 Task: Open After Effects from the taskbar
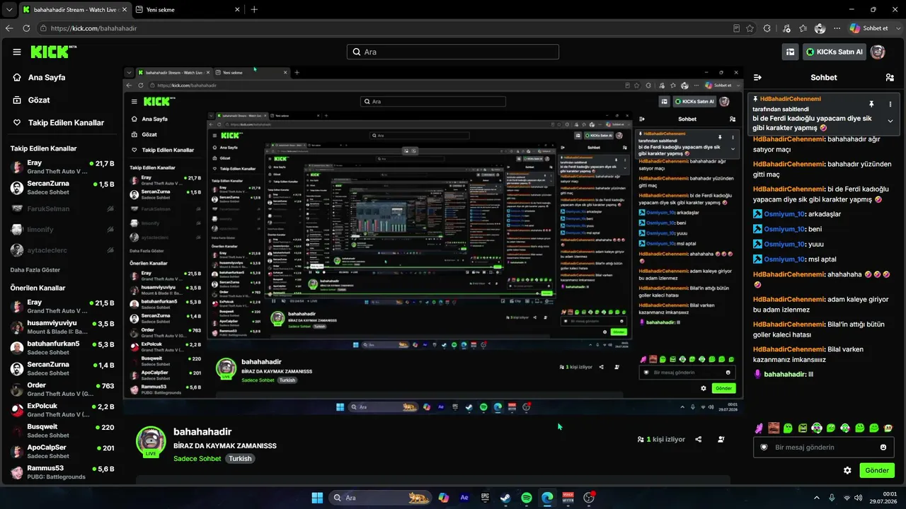[464, 498]
